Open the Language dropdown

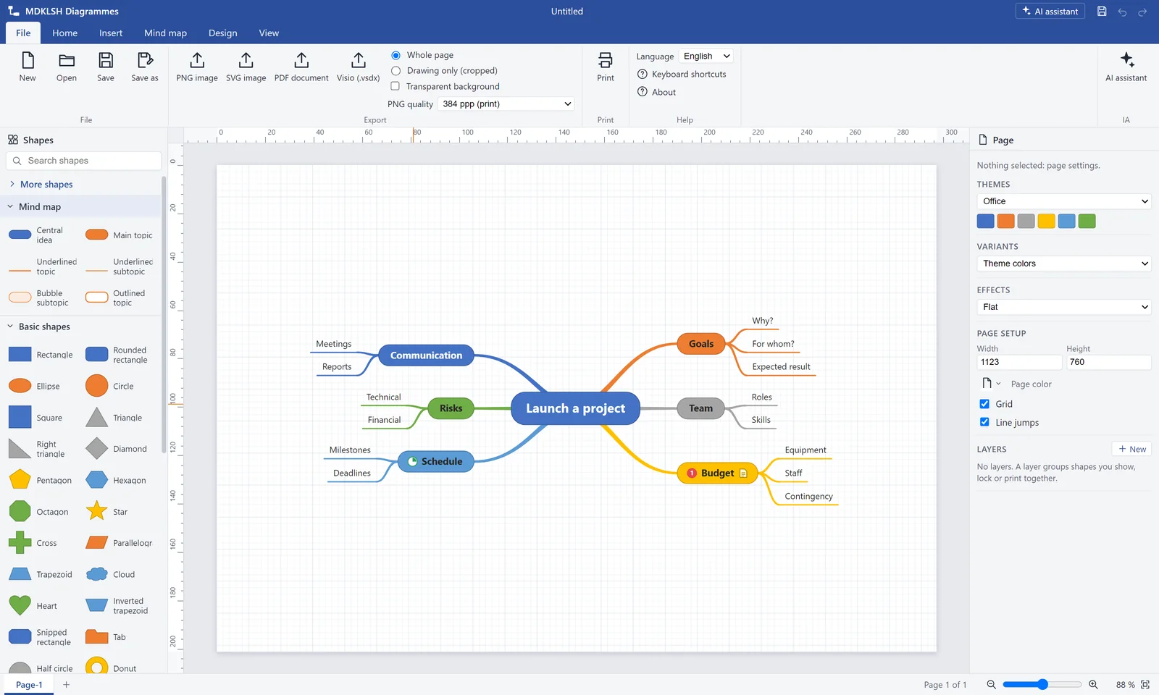click(x=706, y=56)
